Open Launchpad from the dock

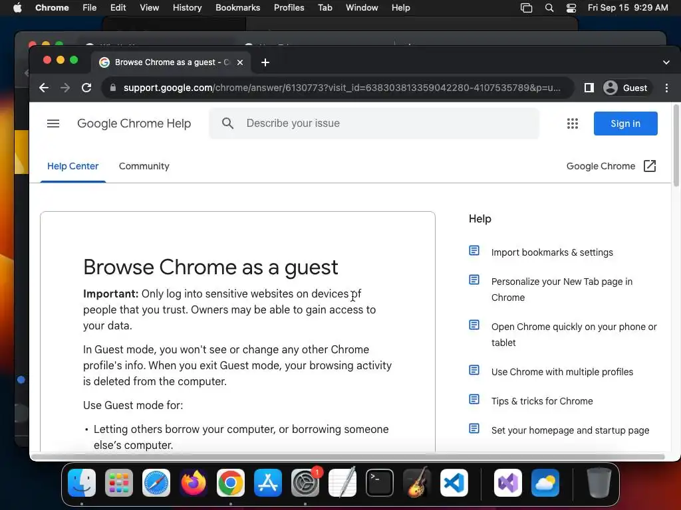click(119, 483)
